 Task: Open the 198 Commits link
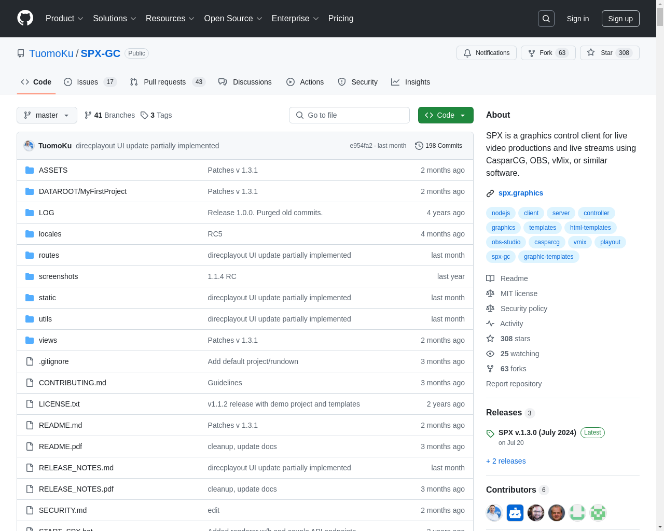pyautogui.click(x=438, y=146)
